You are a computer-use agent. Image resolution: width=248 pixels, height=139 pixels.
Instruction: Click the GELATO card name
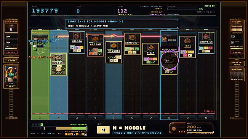coord(77,41)
